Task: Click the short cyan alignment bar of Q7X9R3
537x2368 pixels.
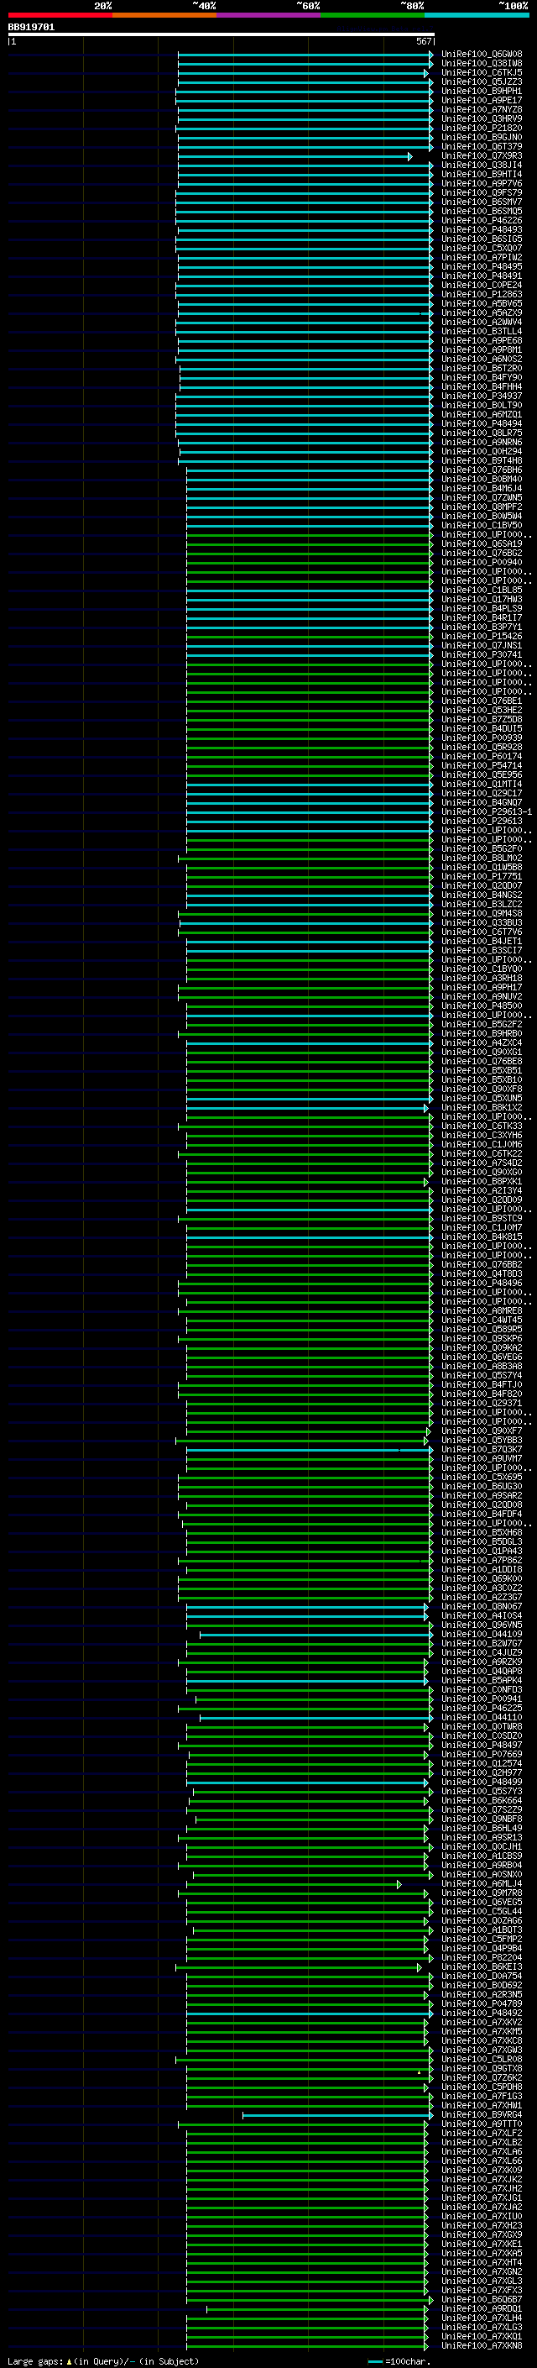Action: pyautogui.click(x=295, y=156)
